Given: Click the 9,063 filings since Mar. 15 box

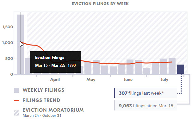Looking at the screenshot, I should pos(146,105).
